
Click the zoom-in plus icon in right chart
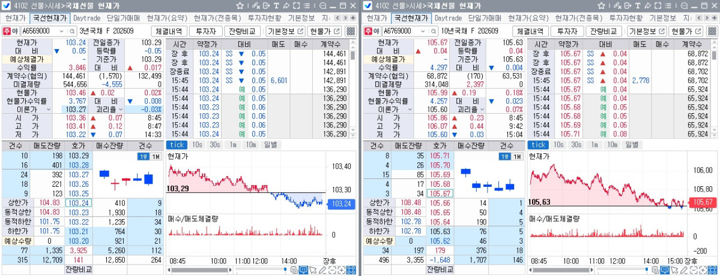[x=703, y=270]
